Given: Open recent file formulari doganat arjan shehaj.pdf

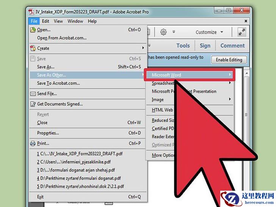Looking at the screenshot, I should [x=88, y=170].
